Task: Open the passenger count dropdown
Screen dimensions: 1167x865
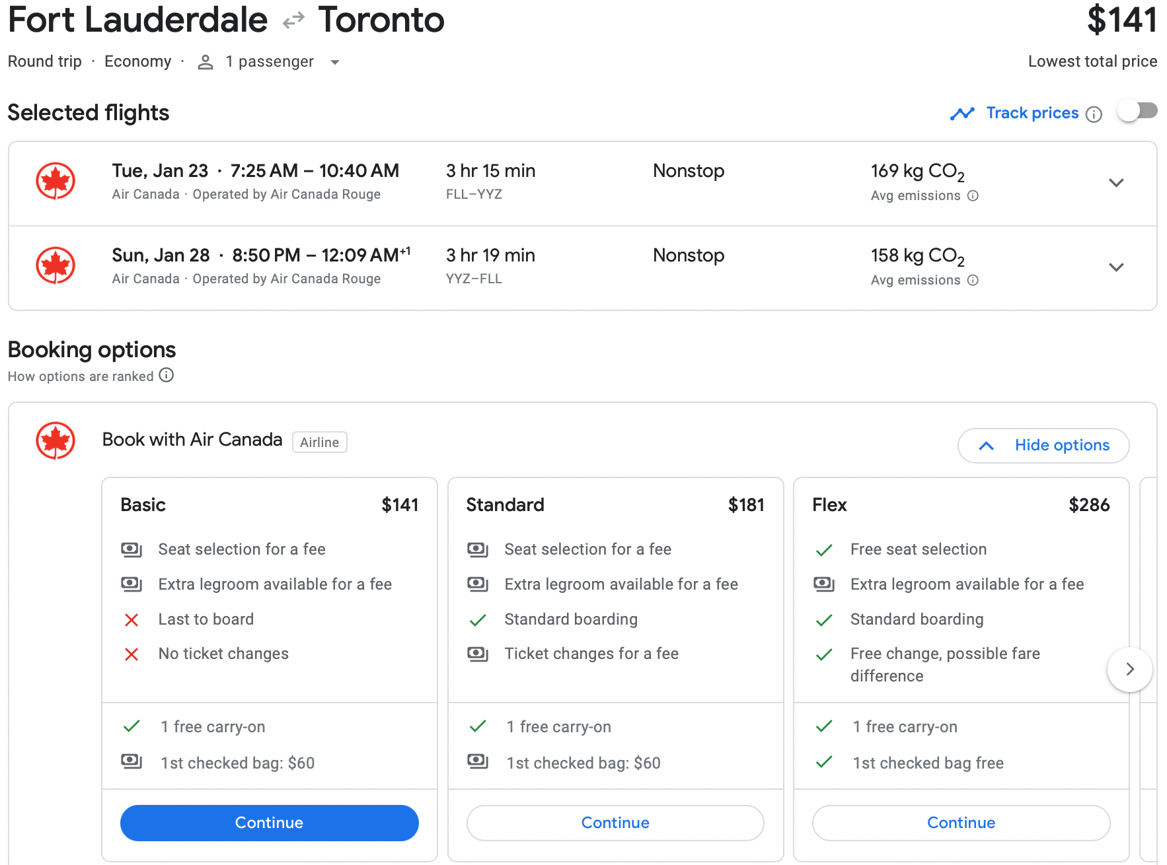Action: pyautogui.click(x=335, y=62)
